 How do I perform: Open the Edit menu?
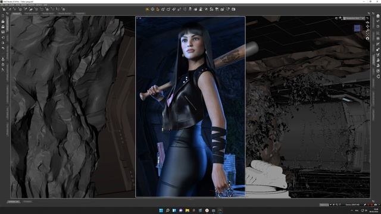(7, 5)
